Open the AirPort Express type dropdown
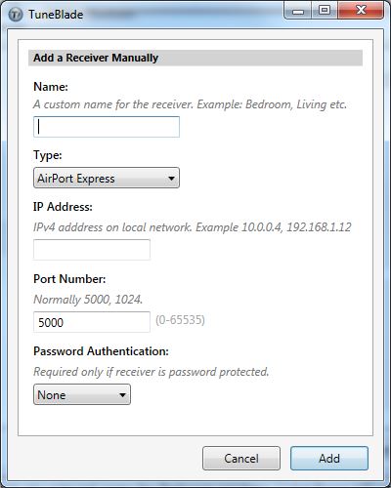This screenshot has height=488, width=391. pos(107,178)
